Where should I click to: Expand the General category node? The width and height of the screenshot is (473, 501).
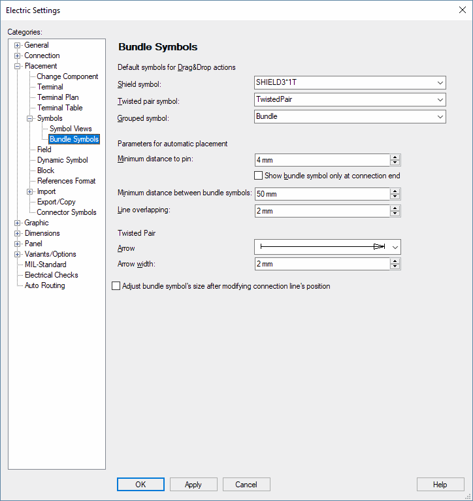pyautogui.click(x=18, y=45)
